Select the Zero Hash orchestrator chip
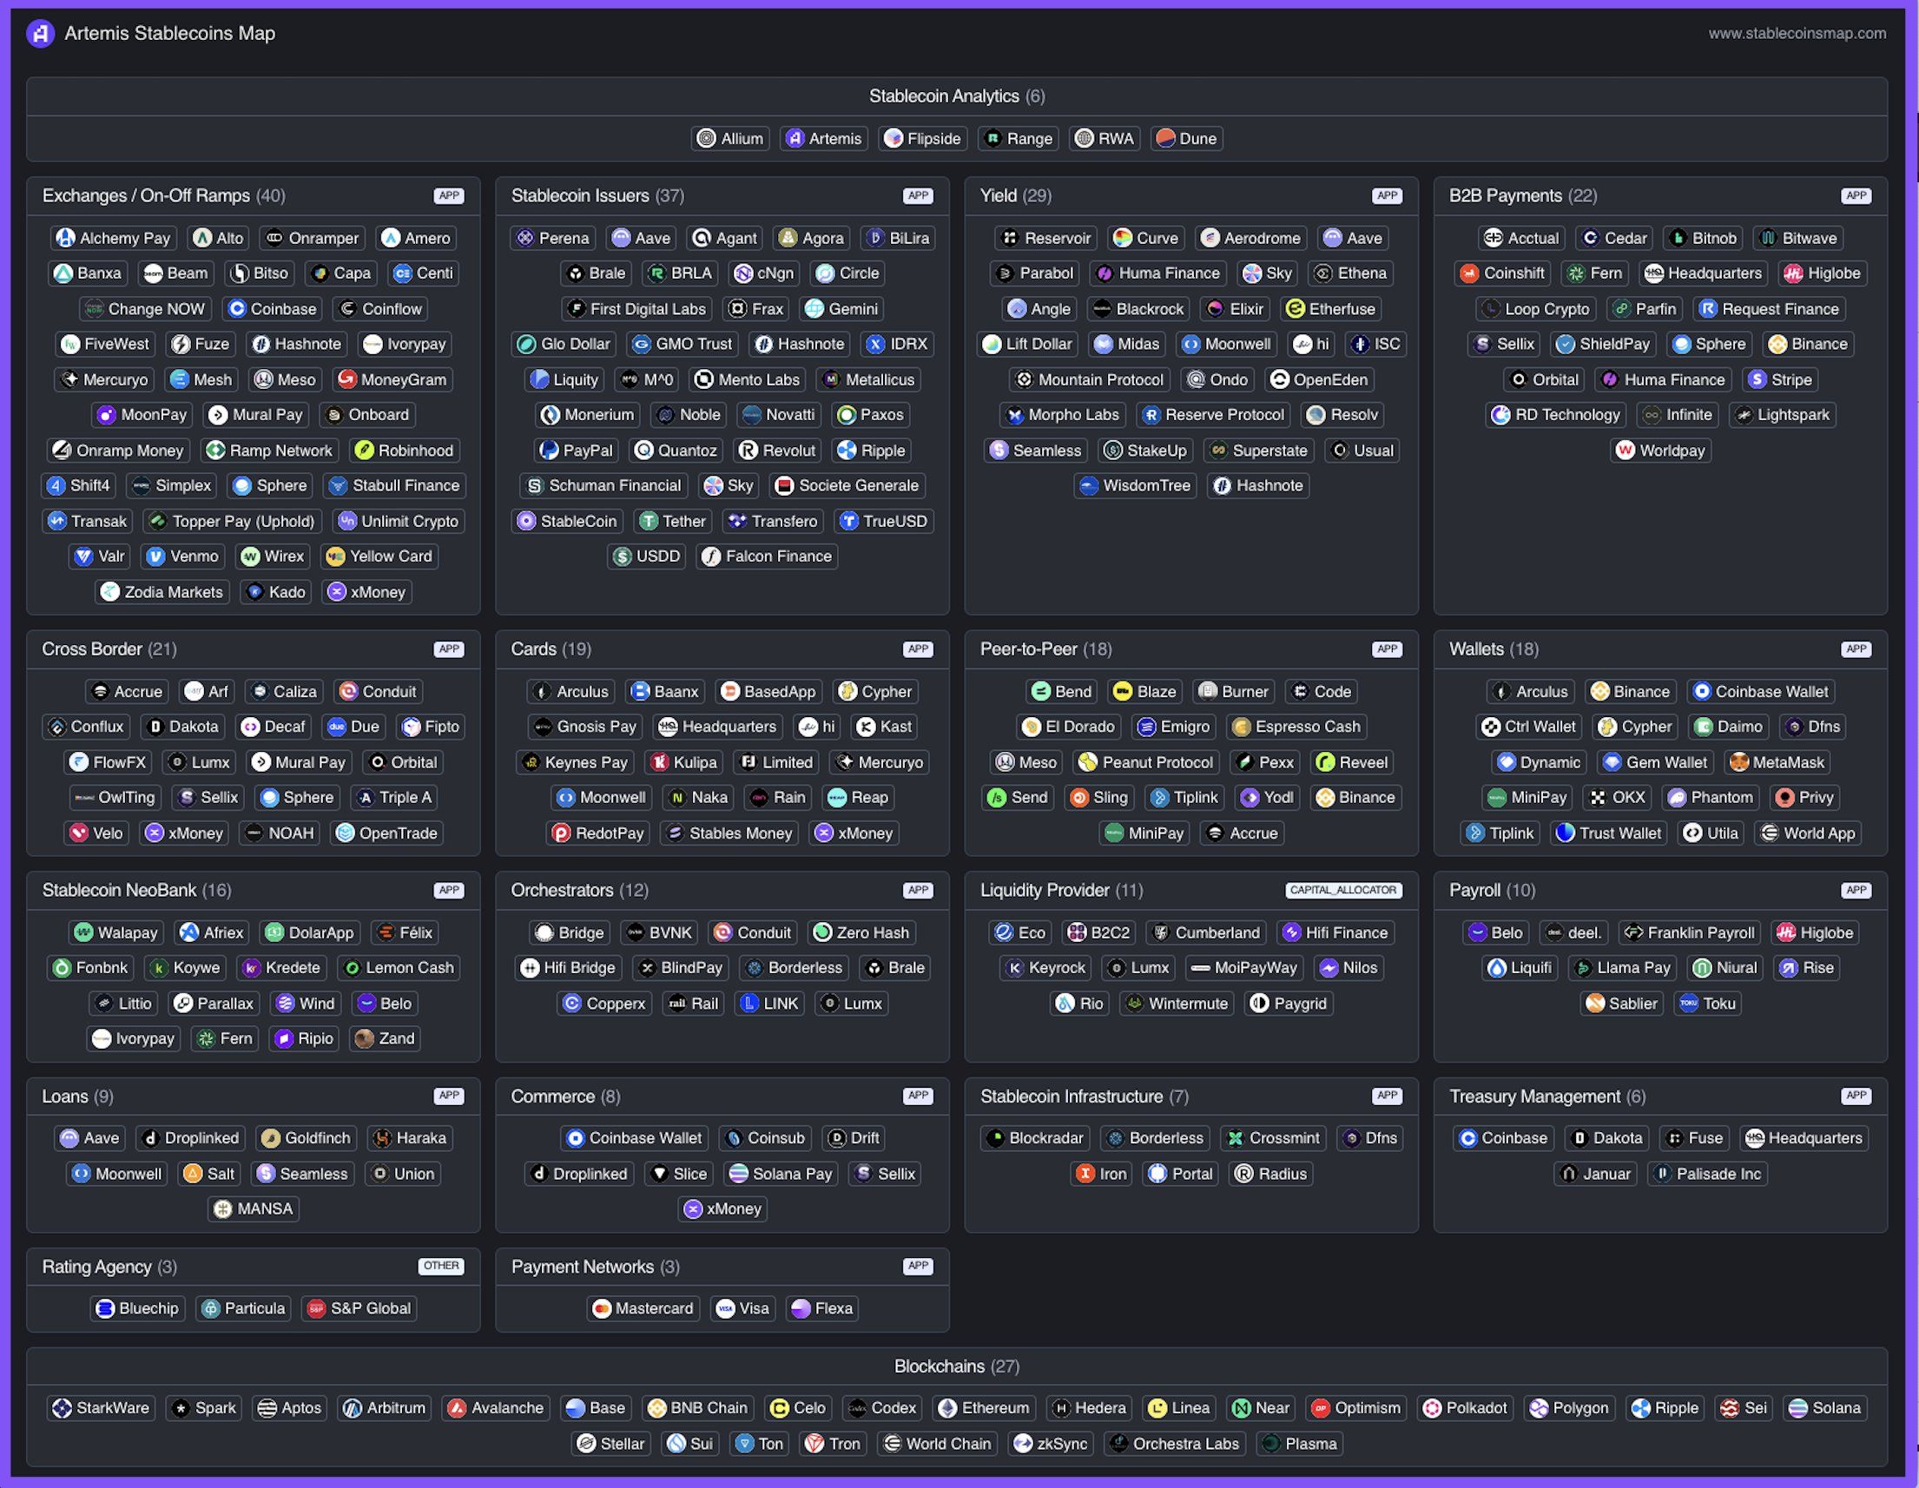Viewport: 1919px width, 1488px height. click(x=861, y=933)
